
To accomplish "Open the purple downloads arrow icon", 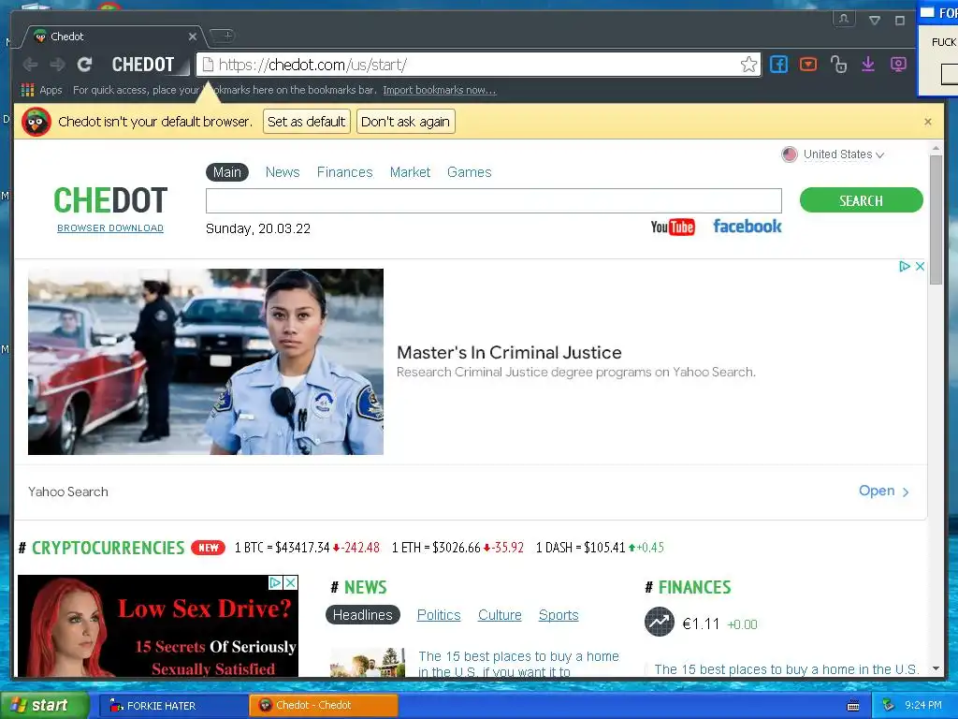I will pos(868,65).
